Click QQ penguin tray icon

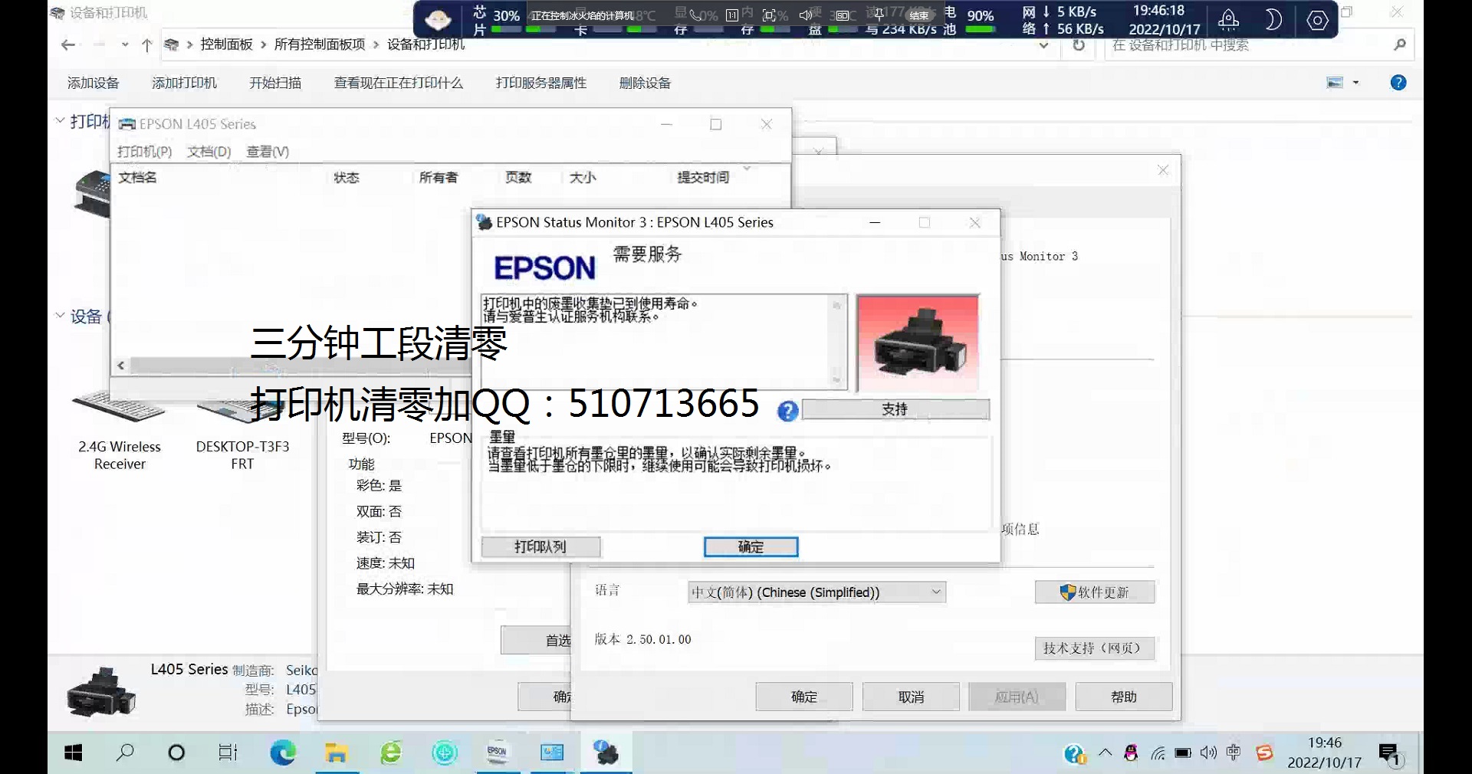click(x=1131, y=753)
